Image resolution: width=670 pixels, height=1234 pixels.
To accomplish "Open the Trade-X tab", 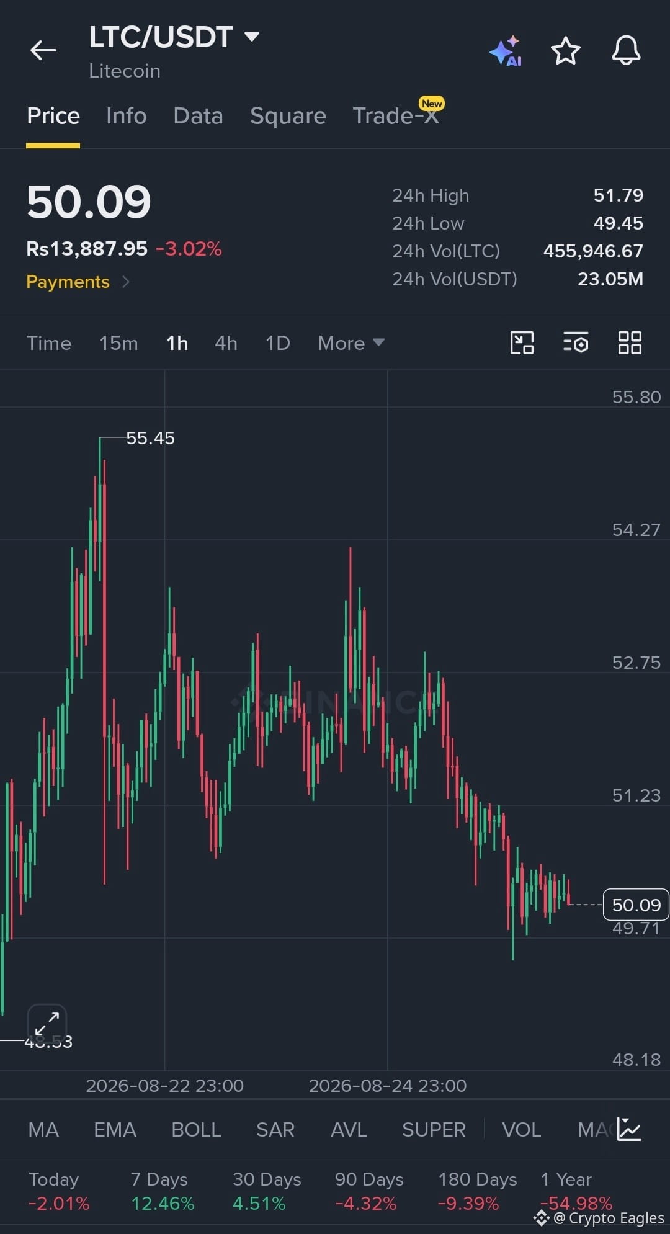I will coord(397,115).
